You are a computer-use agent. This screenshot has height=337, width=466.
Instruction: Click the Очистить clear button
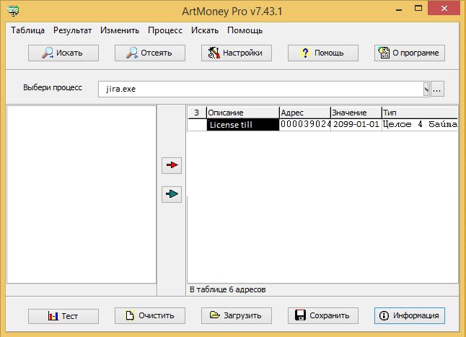(x=150, y=315)
